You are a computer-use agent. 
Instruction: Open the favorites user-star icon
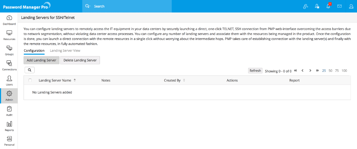[317, 6]
